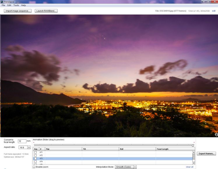Screen dimensions: 218x169
Task: Close the Panolapse window
Action: 215,1
